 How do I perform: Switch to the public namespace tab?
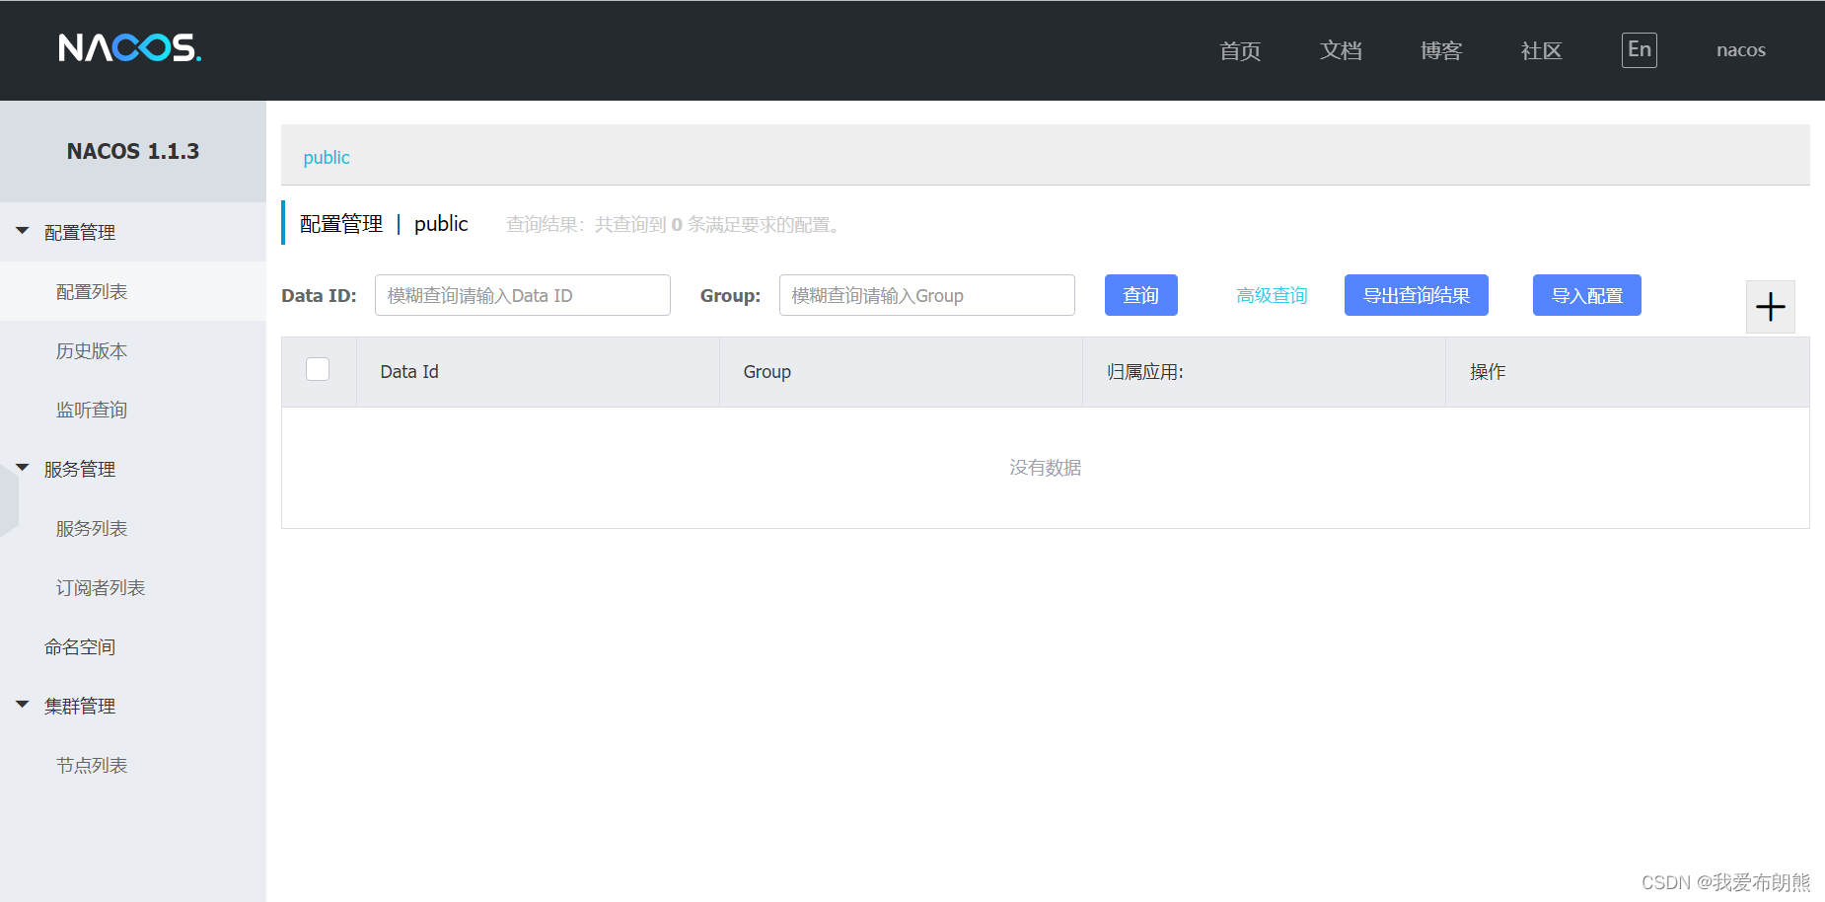(326, 156)
